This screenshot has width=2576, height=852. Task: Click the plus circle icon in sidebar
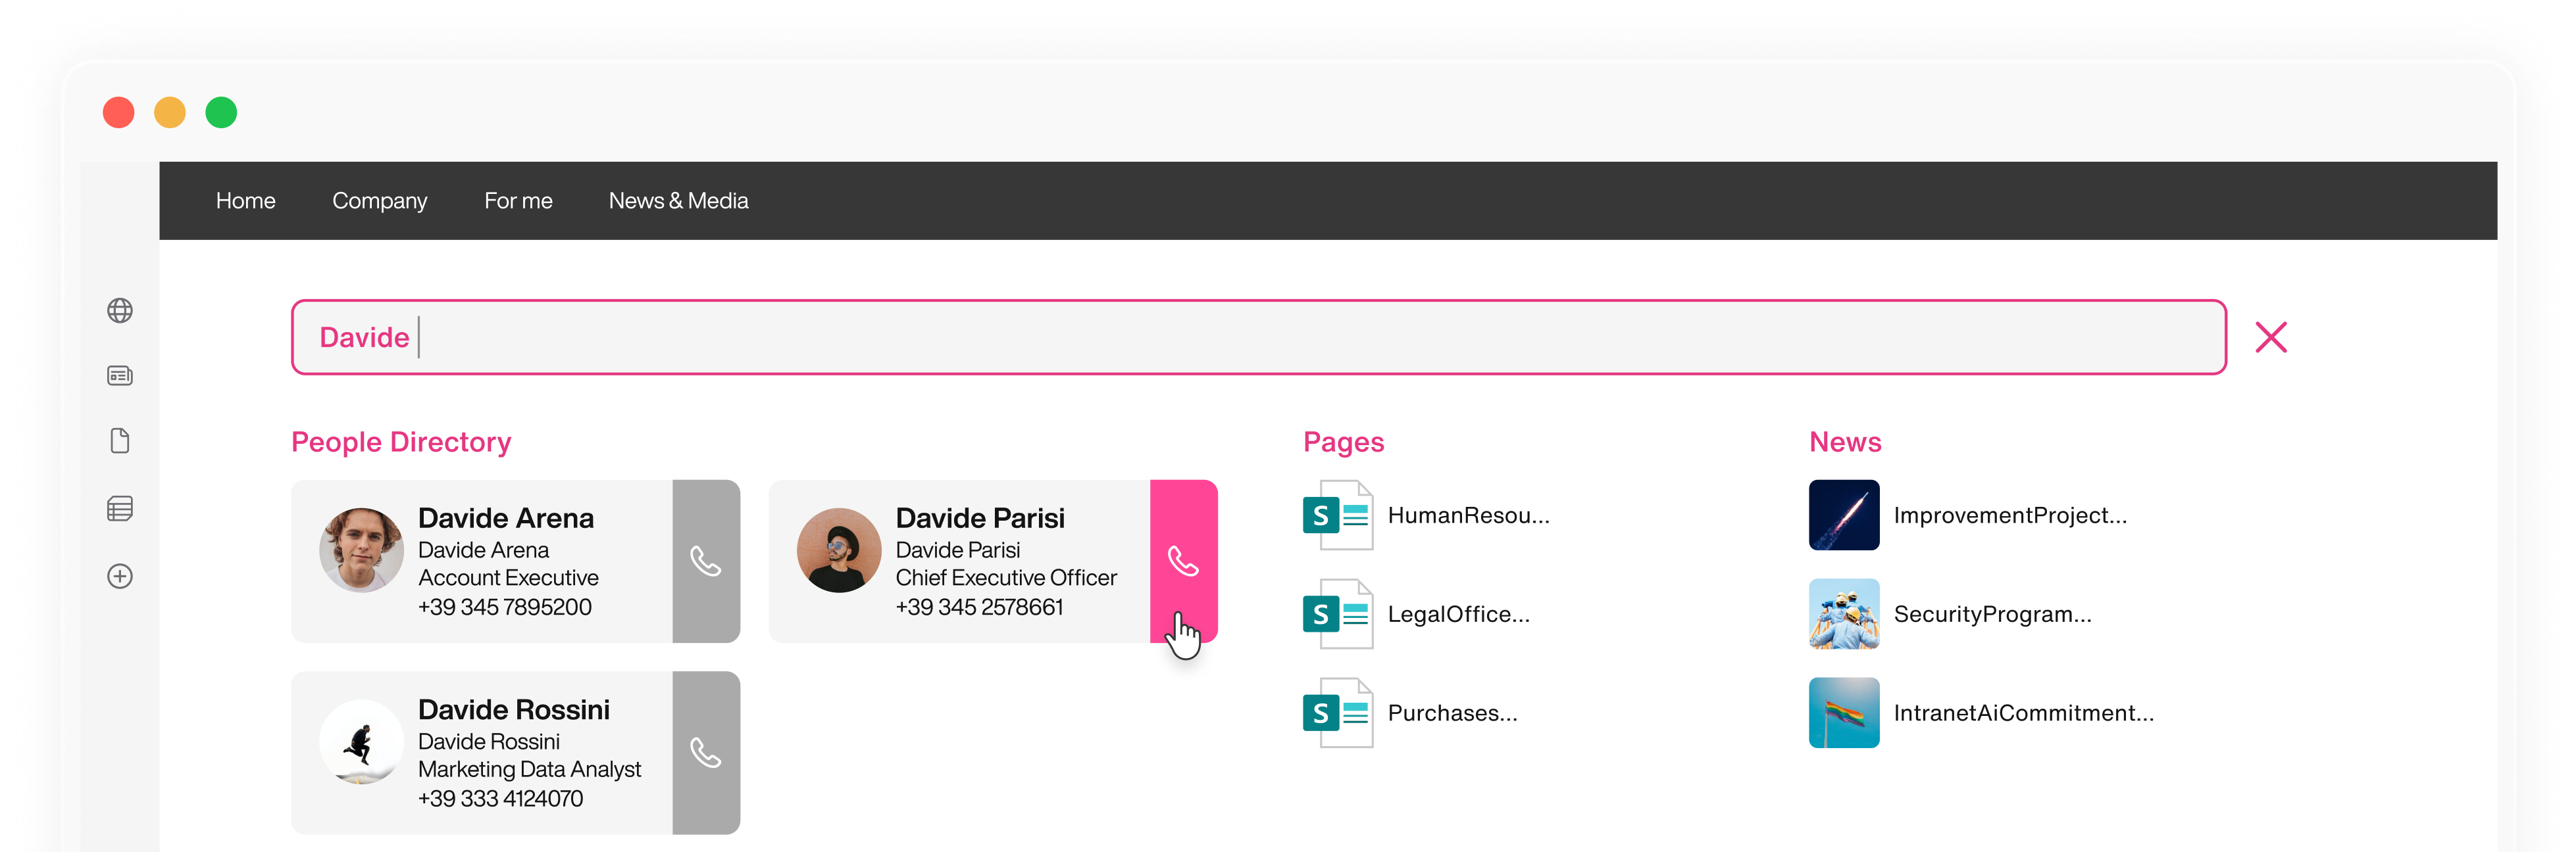[x=120, y=577]
